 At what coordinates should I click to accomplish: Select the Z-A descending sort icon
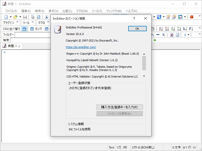click(x=167, y=29)
